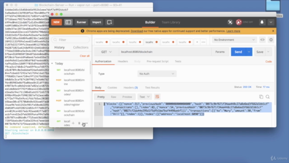Open the Runner
289x163 pixels.
point(81,22)
